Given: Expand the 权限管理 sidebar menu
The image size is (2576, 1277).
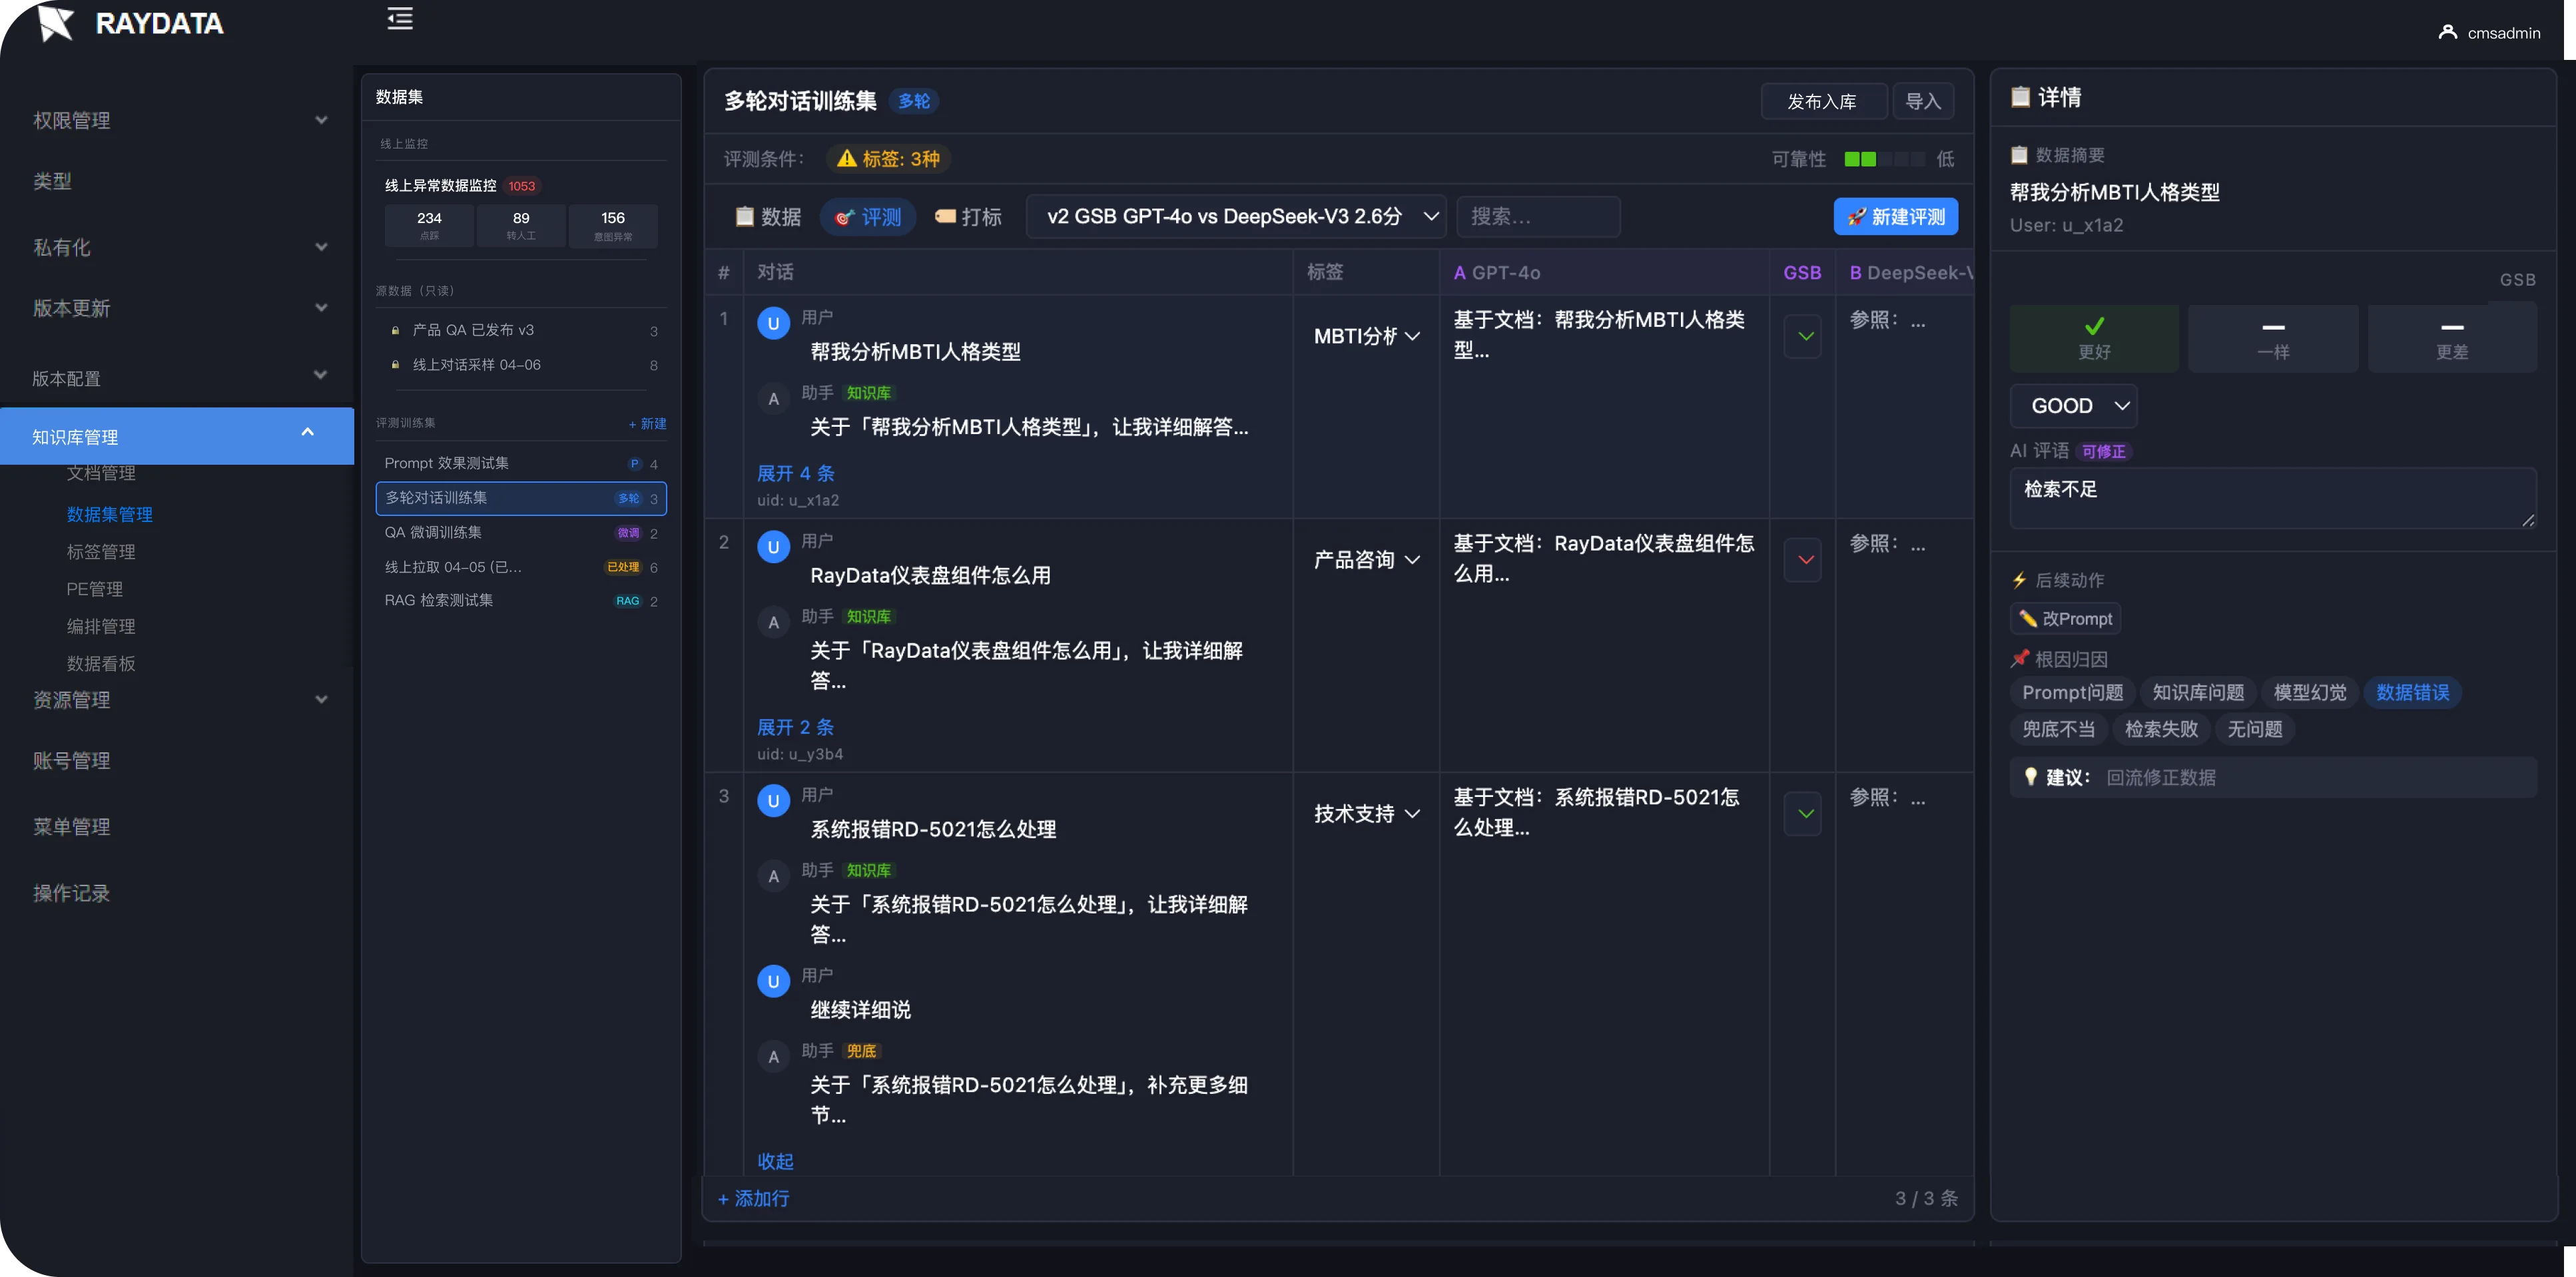Looking at the screenshot, I should click(x=178, y=120).
